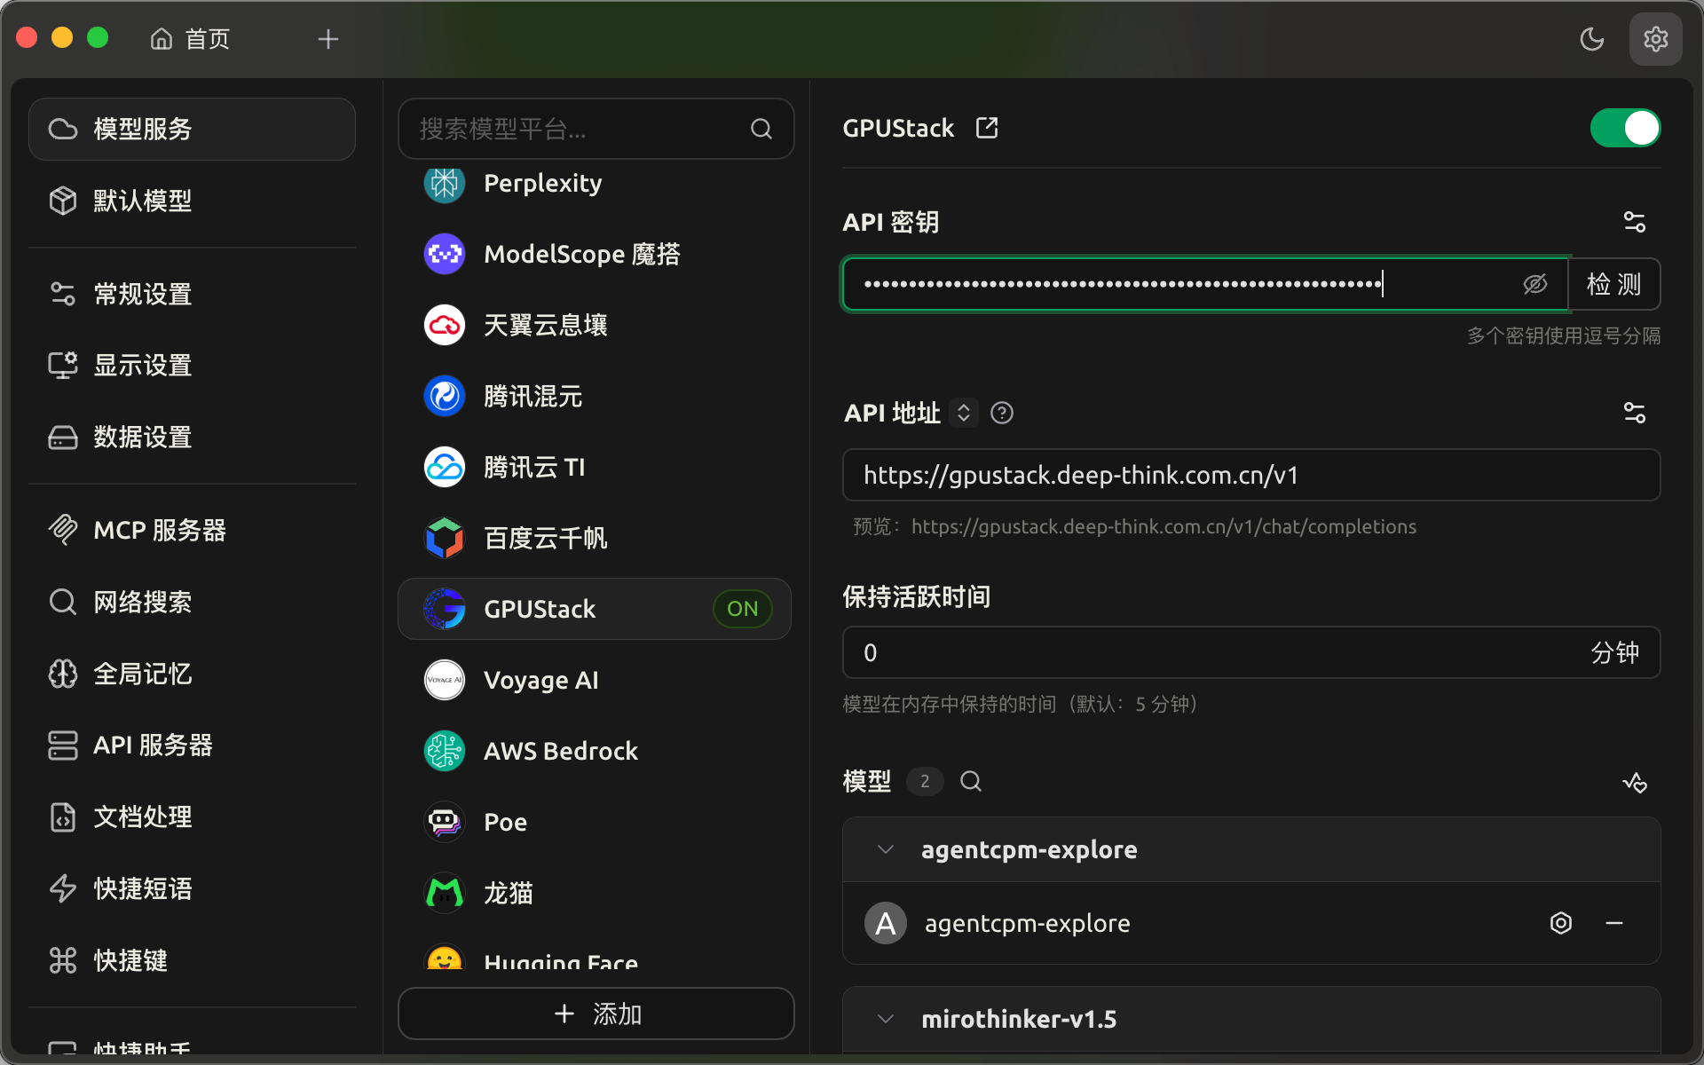Remove agentcpm-explore model with minus icon

click(1614, 923)
